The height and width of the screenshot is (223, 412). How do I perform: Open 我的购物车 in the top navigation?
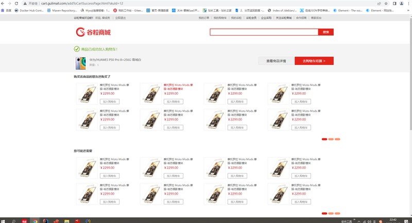[x=220, y=18]
